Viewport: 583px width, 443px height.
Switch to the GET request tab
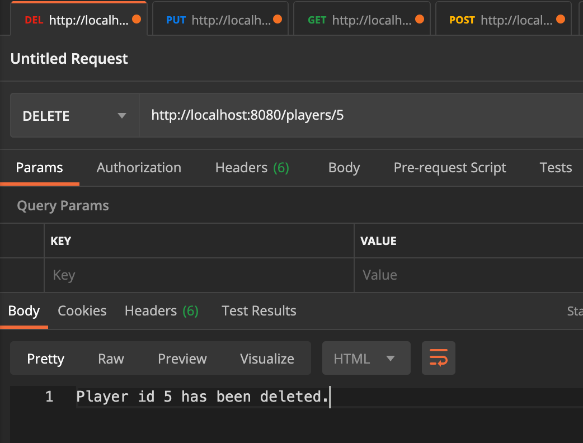tap(361, 20)
